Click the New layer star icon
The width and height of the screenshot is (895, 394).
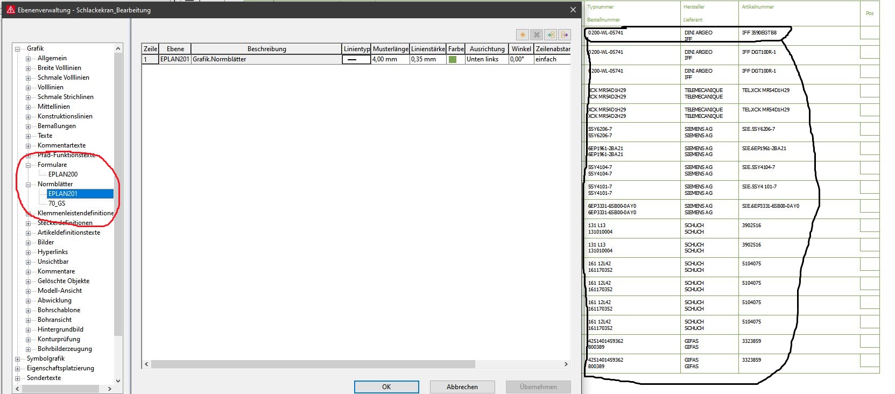523,34
